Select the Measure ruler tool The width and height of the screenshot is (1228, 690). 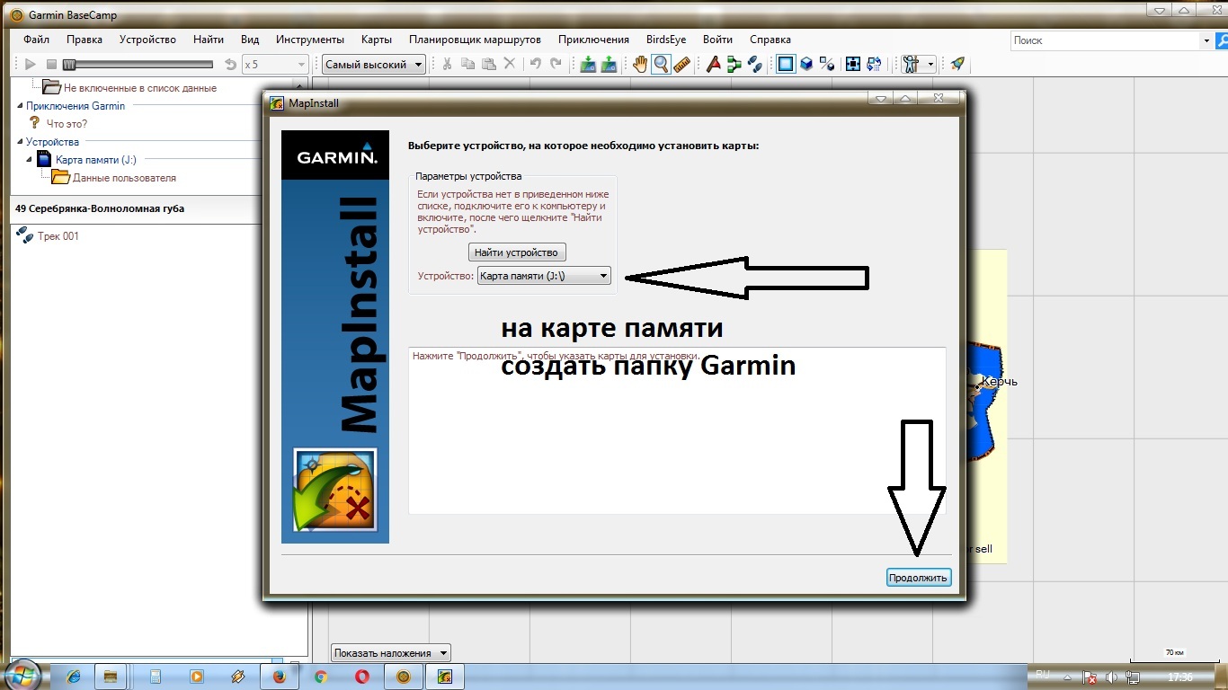point(681,65)
